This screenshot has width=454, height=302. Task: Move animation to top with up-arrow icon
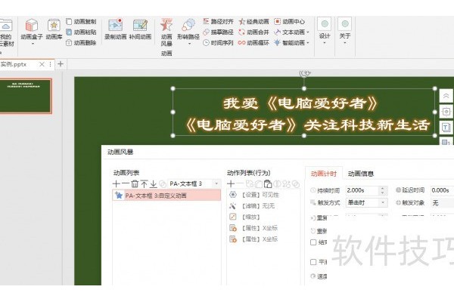[x=144, y=183]
